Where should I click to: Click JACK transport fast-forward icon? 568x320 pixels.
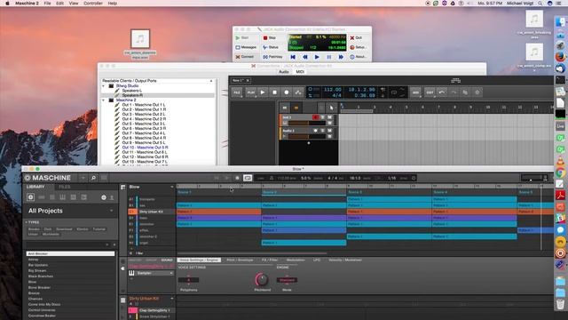tap(341, 57)
